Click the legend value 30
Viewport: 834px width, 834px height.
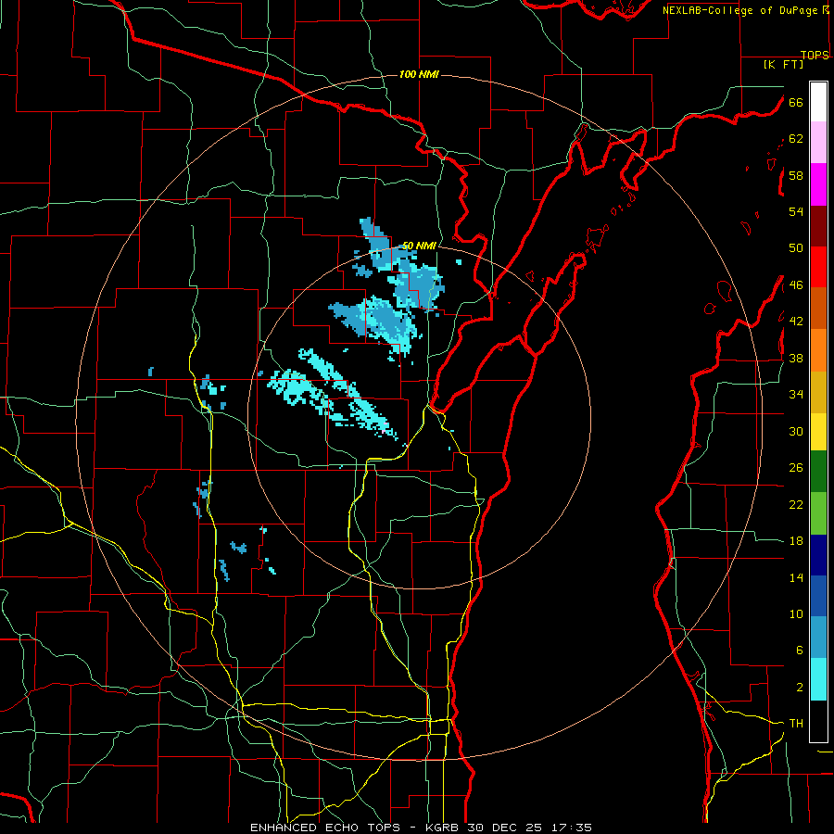pos(796,431)
